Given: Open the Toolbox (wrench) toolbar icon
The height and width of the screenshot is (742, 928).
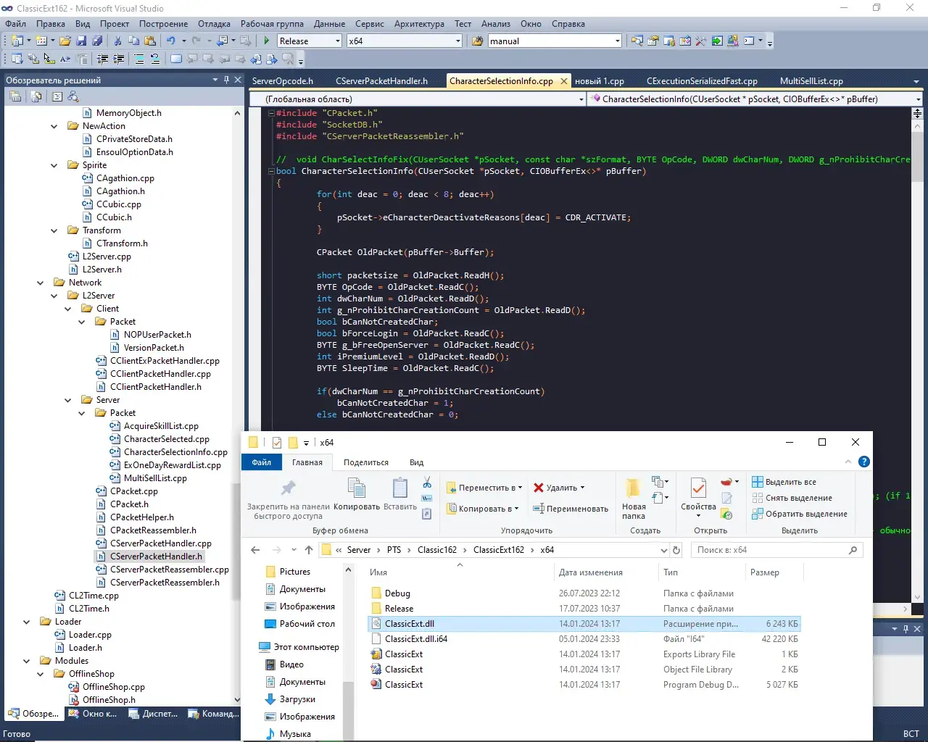Looking at the screenshot, I should tap(701, 41).
